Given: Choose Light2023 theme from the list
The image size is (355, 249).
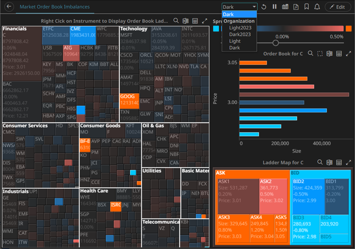Looking at the screenshot, I should pyautogui.click(x=240, y=28).
